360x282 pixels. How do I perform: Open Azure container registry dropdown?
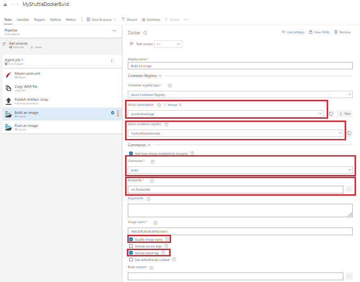[235, 133]
